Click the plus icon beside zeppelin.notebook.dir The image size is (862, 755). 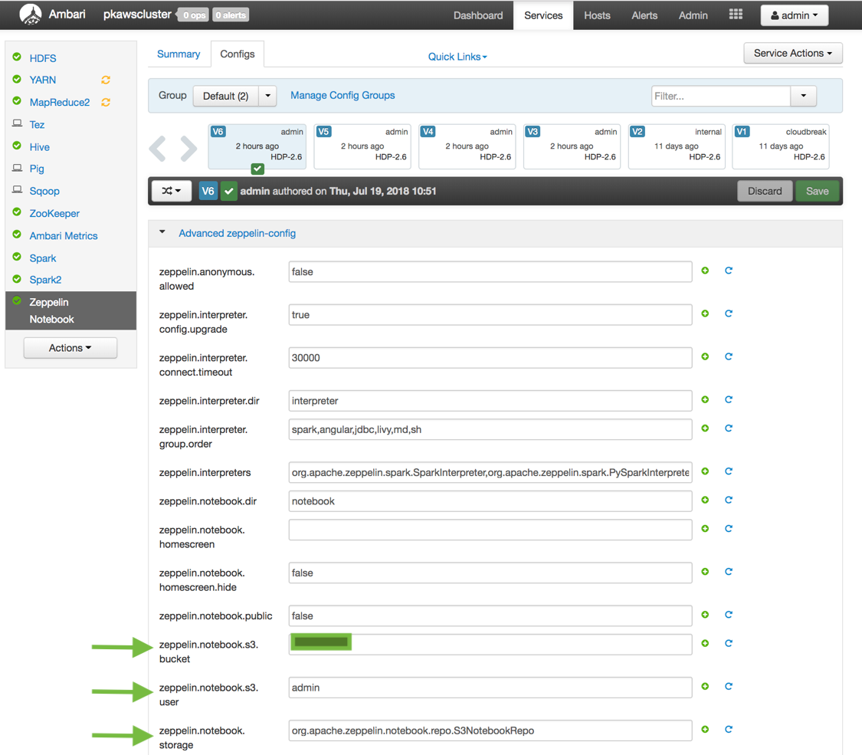705,500
